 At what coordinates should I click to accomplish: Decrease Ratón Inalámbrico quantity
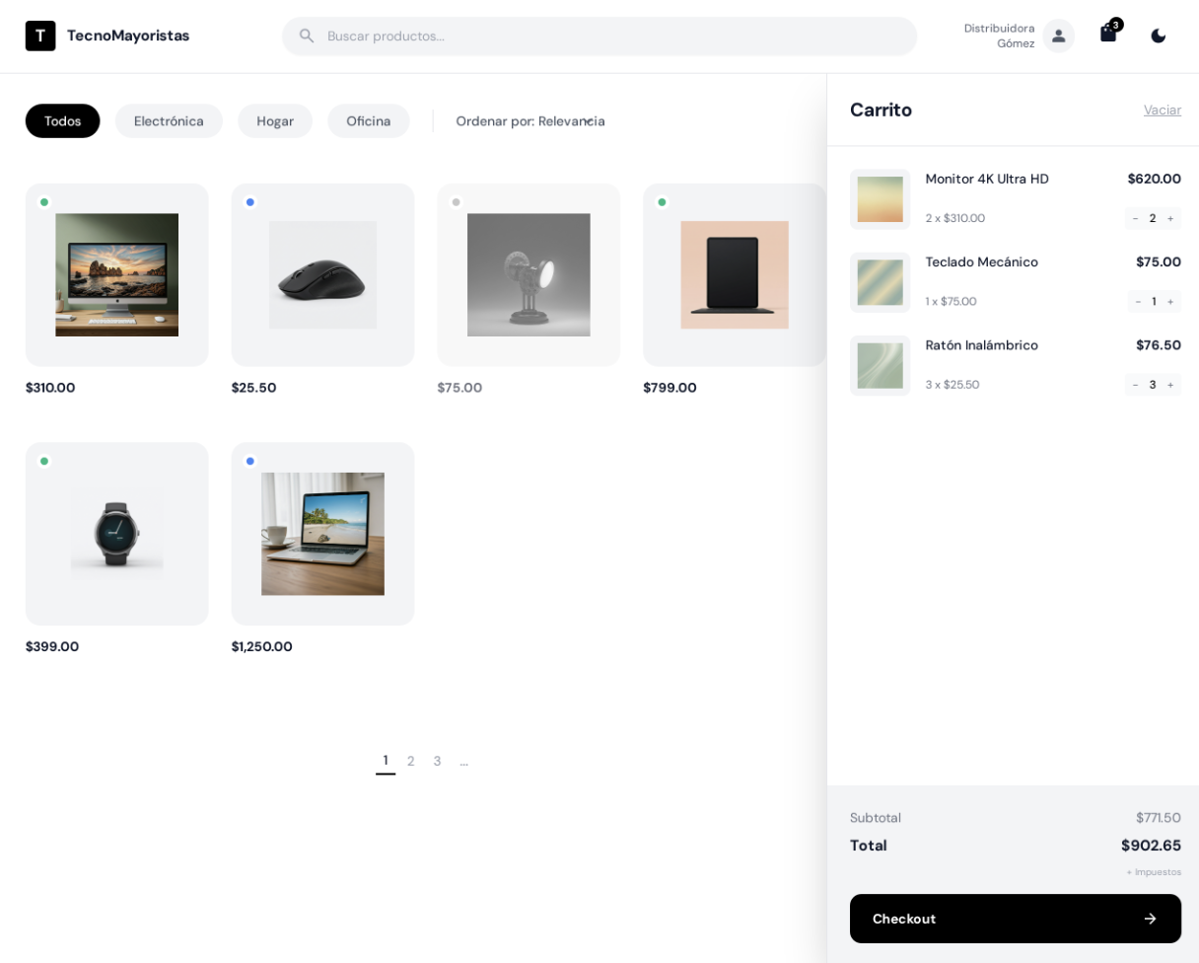point(1135,384)
